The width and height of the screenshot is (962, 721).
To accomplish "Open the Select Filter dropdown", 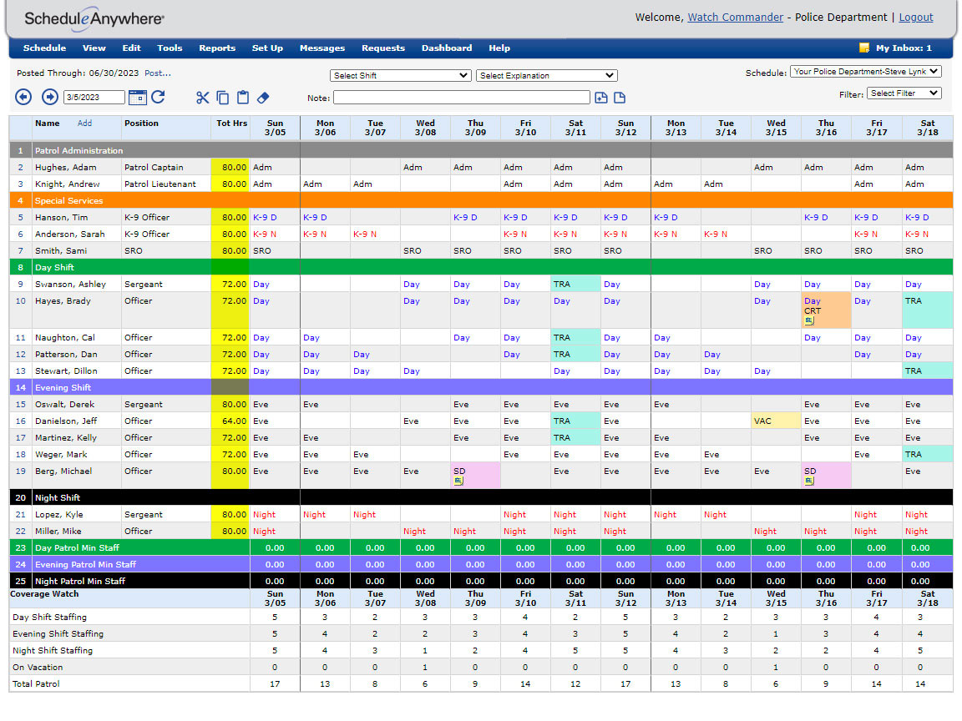I will [x=904, y=93].
